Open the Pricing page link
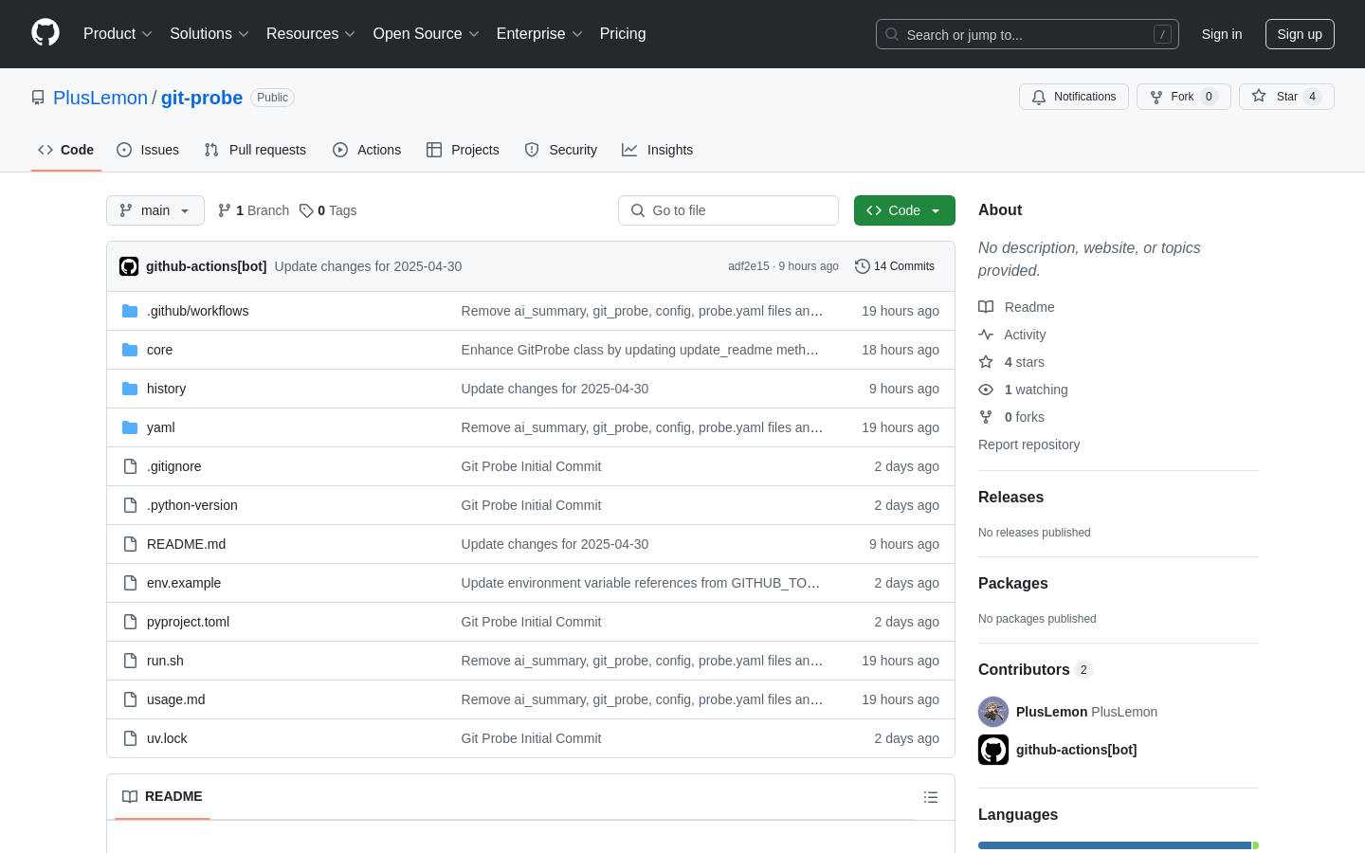 pyautogui.click(x=623, y=34)
